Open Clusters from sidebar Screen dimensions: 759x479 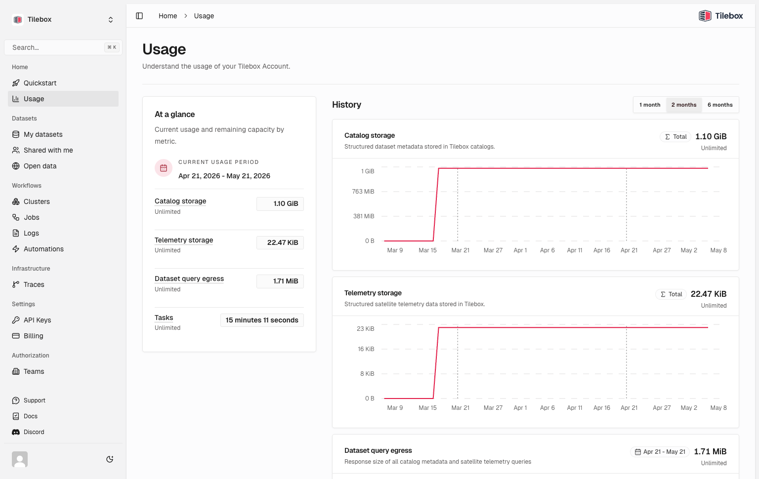[x=63, y=201]
